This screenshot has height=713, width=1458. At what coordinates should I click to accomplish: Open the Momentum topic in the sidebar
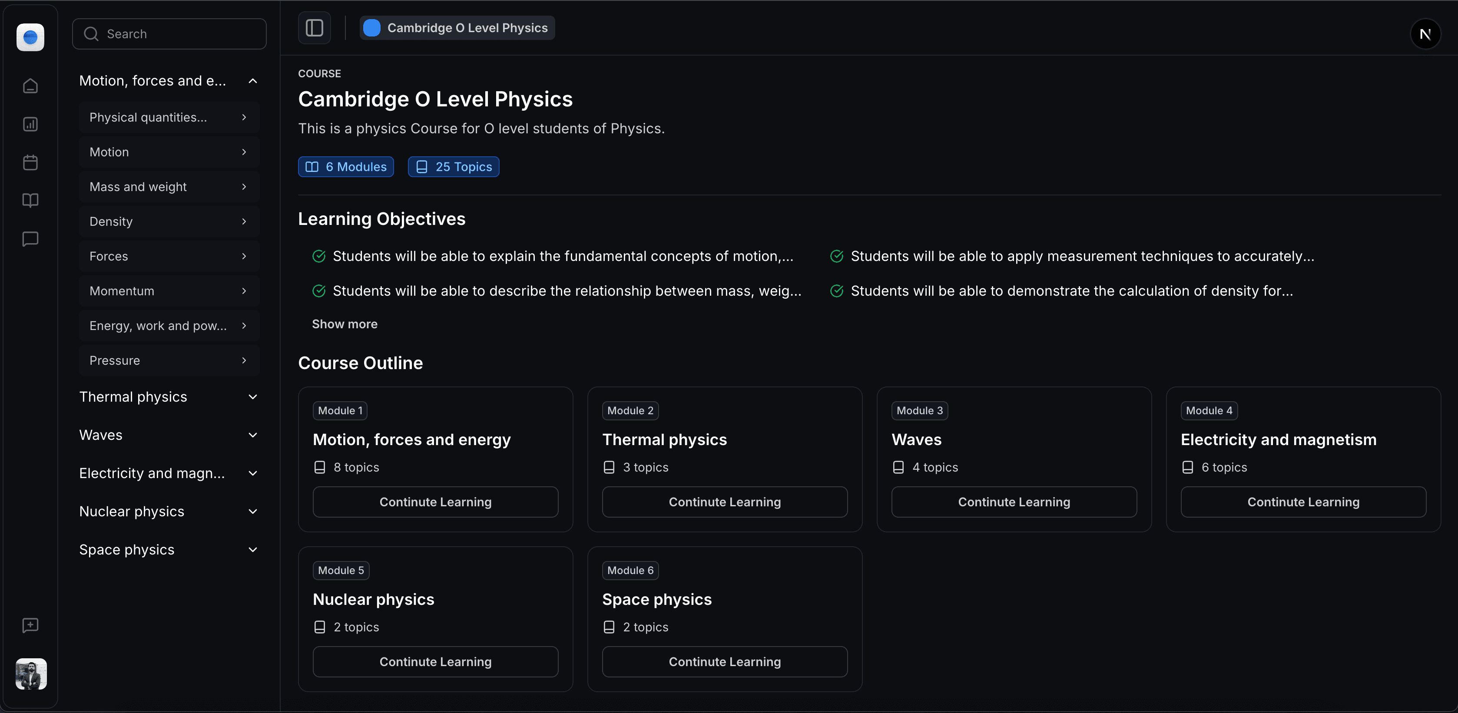pos(169,291)
